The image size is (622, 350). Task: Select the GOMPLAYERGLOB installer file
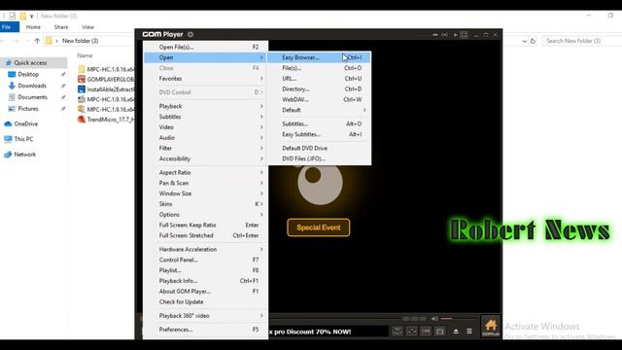coord(106,80)
